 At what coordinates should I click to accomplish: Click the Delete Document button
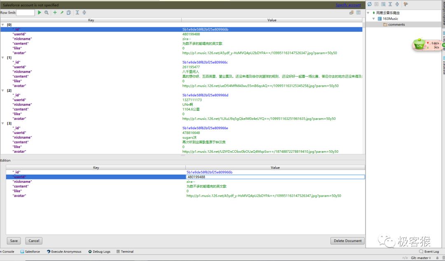click(x=348, y=241)
